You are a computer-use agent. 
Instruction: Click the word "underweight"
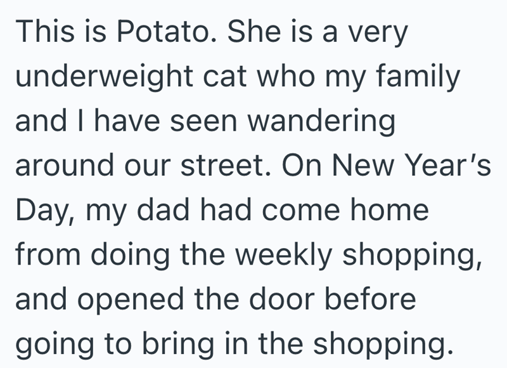[105, 78]
